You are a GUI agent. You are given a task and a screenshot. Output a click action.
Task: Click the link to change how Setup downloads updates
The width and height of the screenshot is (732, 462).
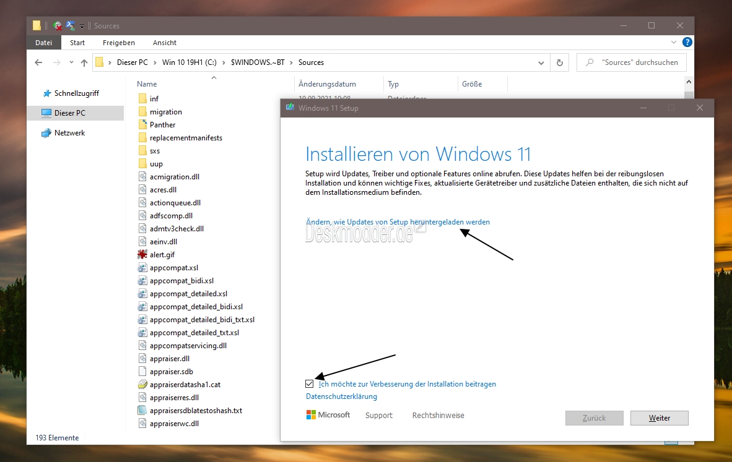tap(398, 222)
